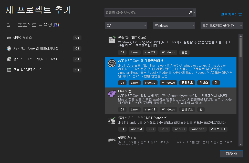
Task: Click the 콘솔 tag under 콘솔 앱 template
Action: [x=184, y=52]
